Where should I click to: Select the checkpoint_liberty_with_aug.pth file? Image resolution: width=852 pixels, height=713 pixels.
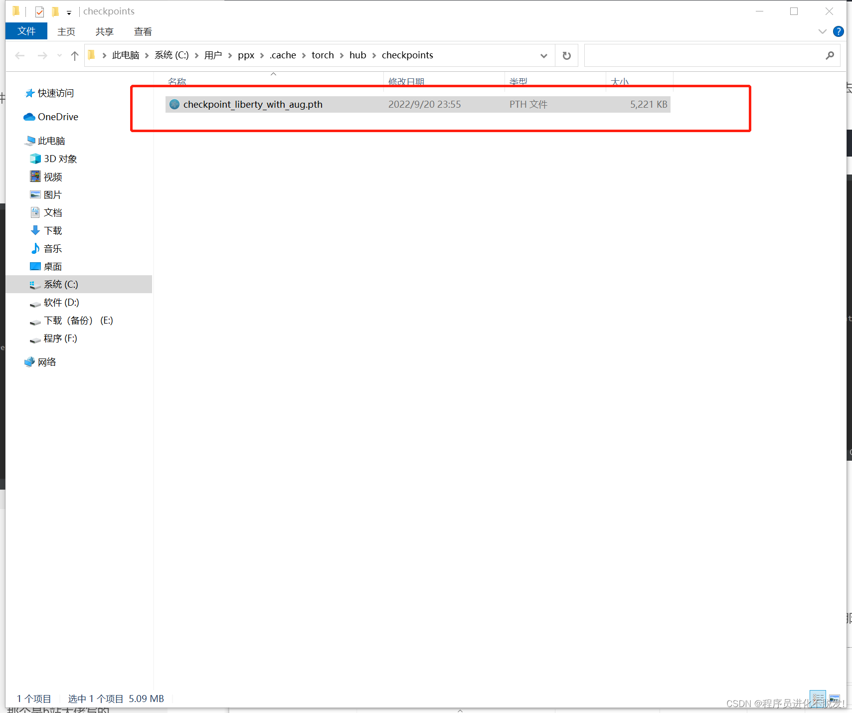pyautogui.click(x=418, y=104)
